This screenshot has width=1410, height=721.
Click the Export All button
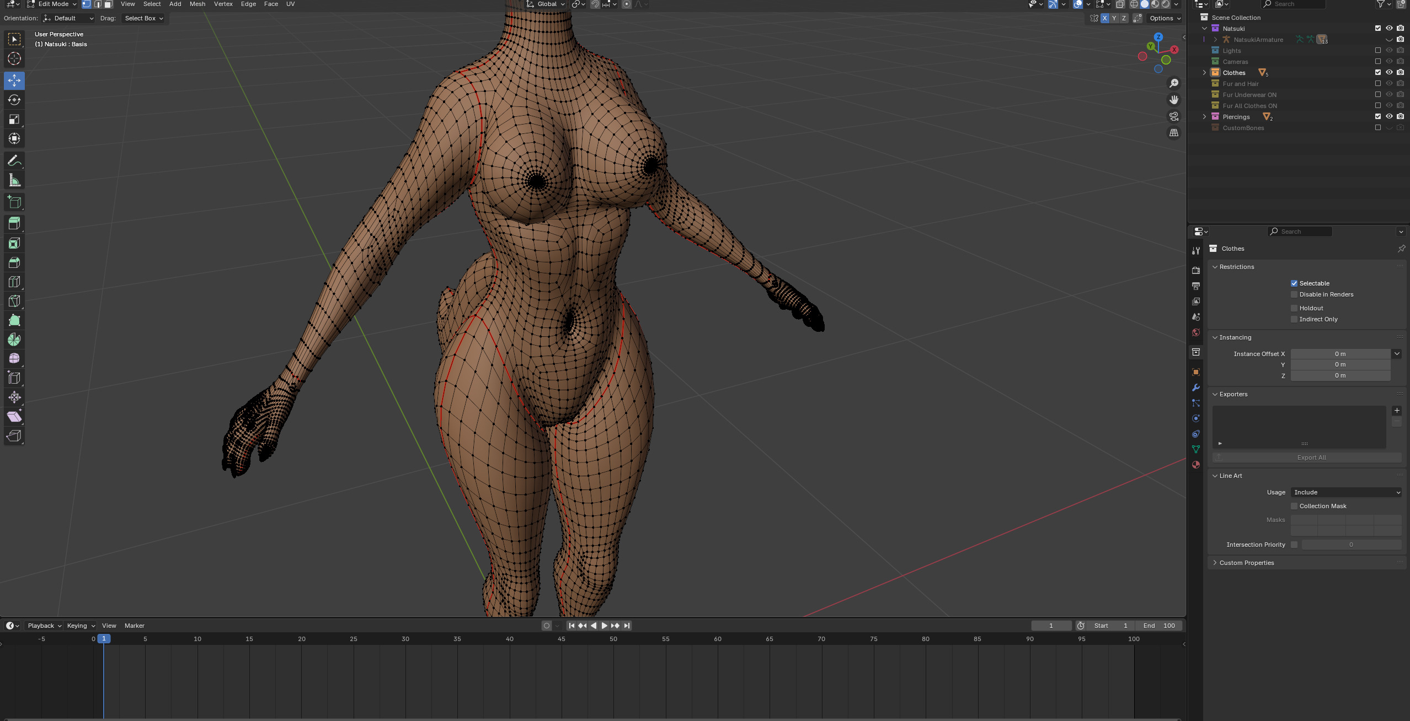[1311, 458]
